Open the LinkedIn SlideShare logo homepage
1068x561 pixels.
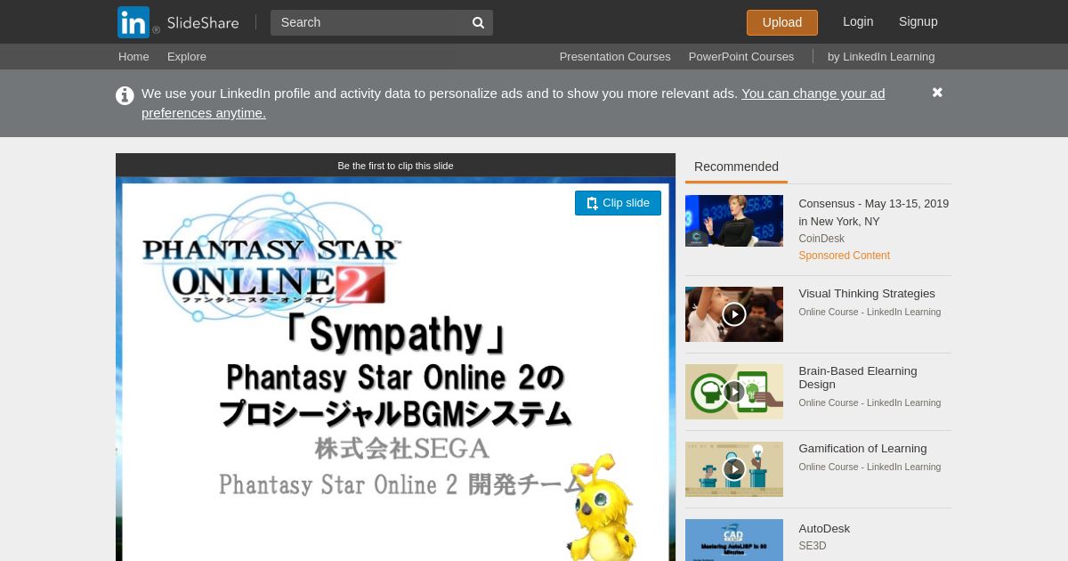click(x=178, y=22)
